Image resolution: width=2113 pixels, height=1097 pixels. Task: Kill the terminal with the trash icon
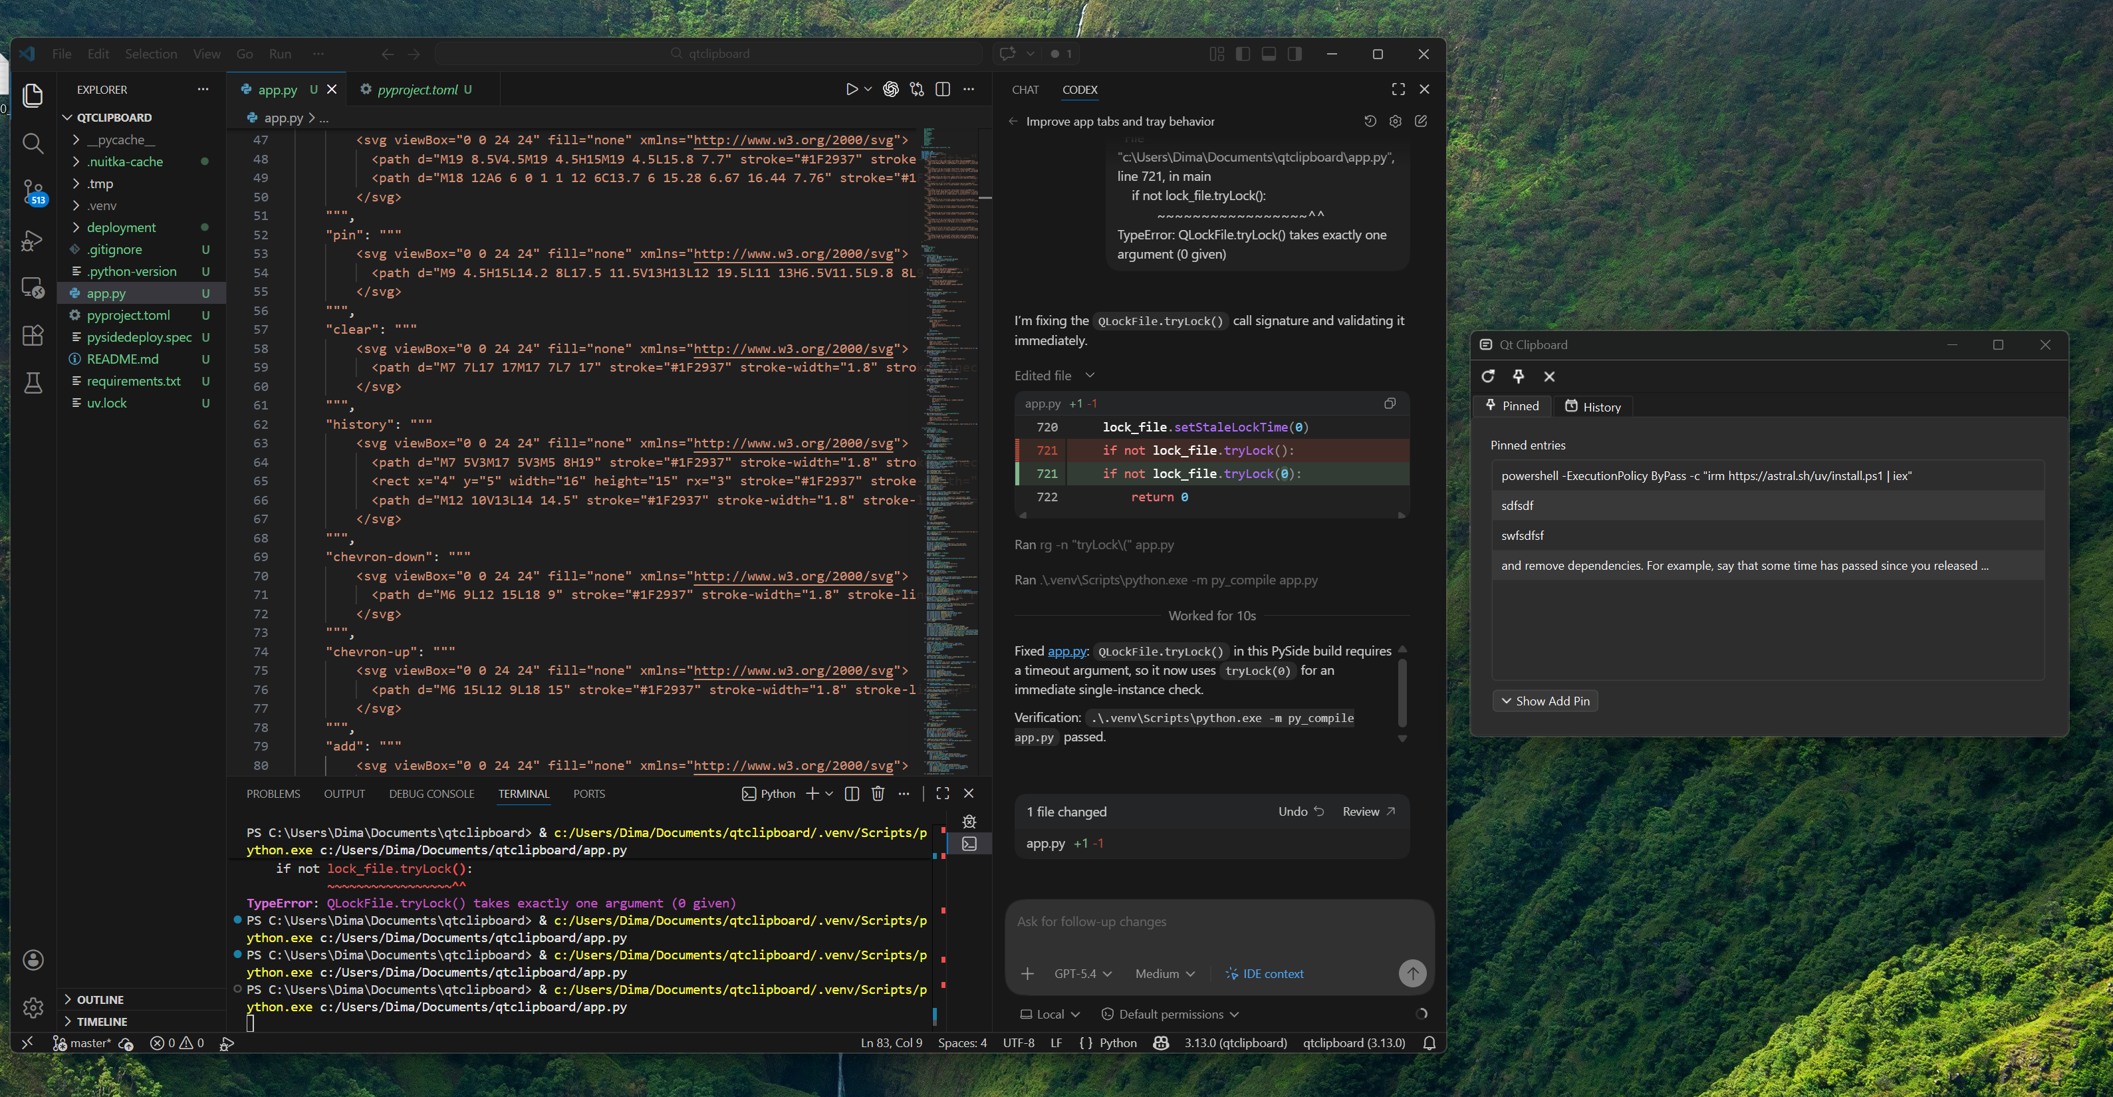(878, 793)
